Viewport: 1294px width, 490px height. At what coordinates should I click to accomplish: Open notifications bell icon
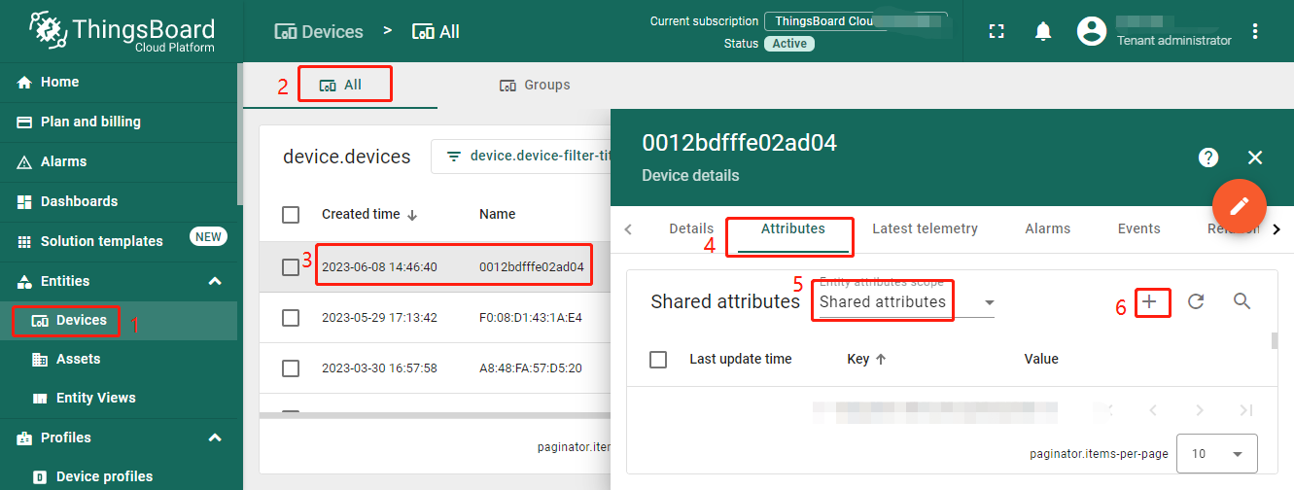pyautogui.click(x=1043, y=31)
